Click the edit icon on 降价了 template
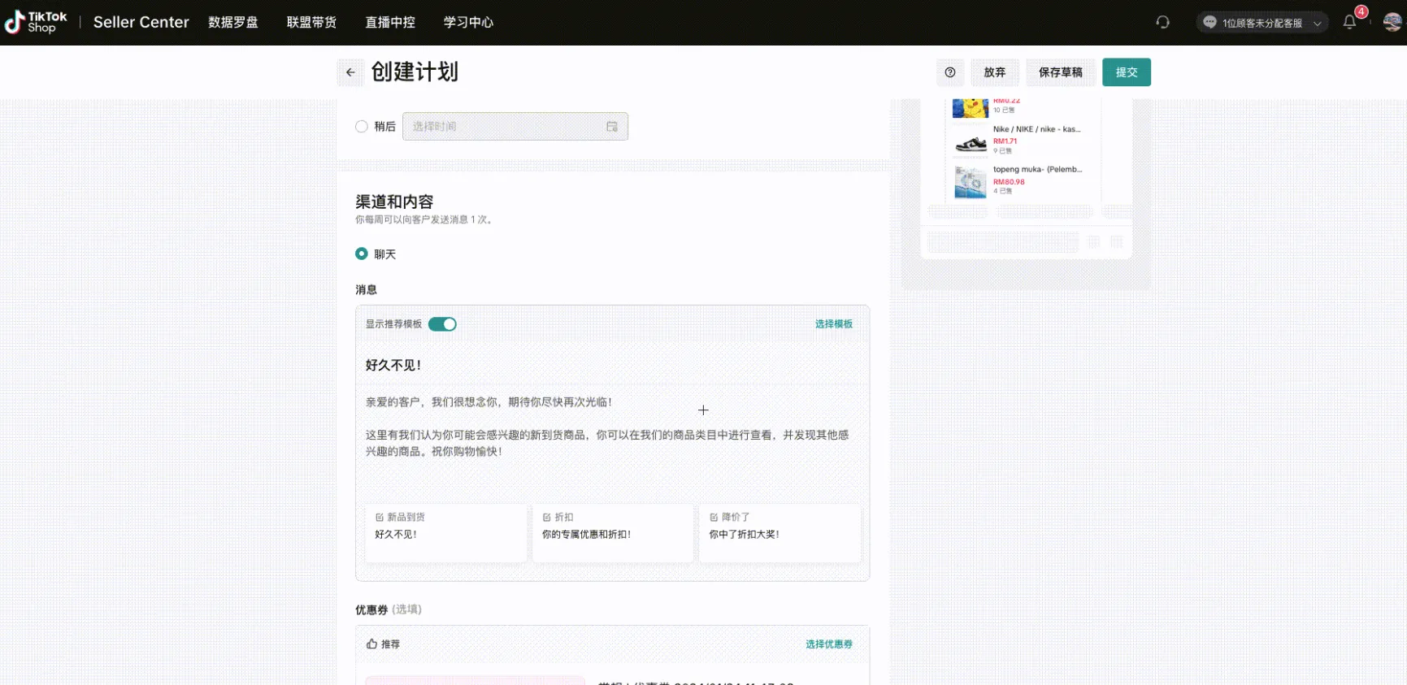This screenshot has height=685, width=1407. coord(714,518)
